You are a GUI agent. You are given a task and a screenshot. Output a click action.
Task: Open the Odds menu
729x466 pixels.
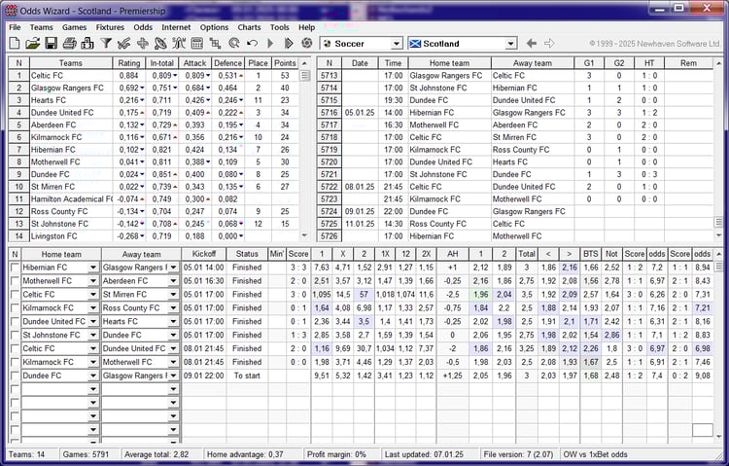[x=143, y=27]
